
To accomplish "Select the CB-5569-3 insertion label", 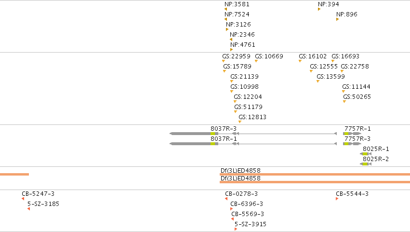I will [248, 214].
